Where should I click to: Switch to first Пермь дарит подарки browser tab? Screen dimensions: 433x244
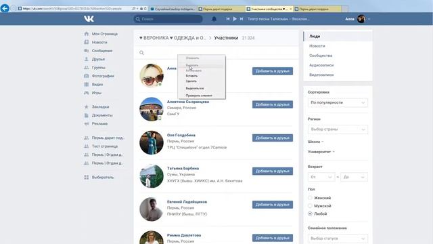tap(221, 9)
